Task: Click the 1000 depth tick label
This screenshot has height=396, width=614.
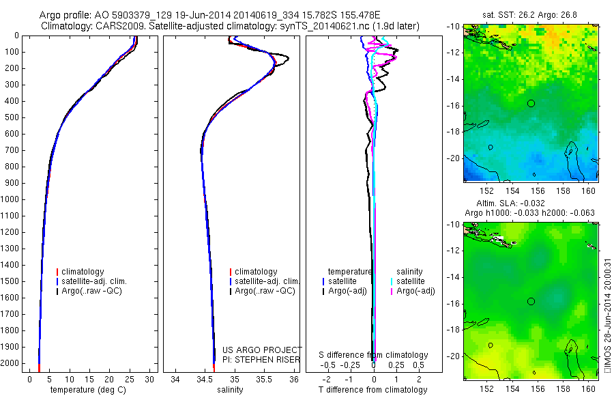Action: pyautogui.click(x=10, y=199)
